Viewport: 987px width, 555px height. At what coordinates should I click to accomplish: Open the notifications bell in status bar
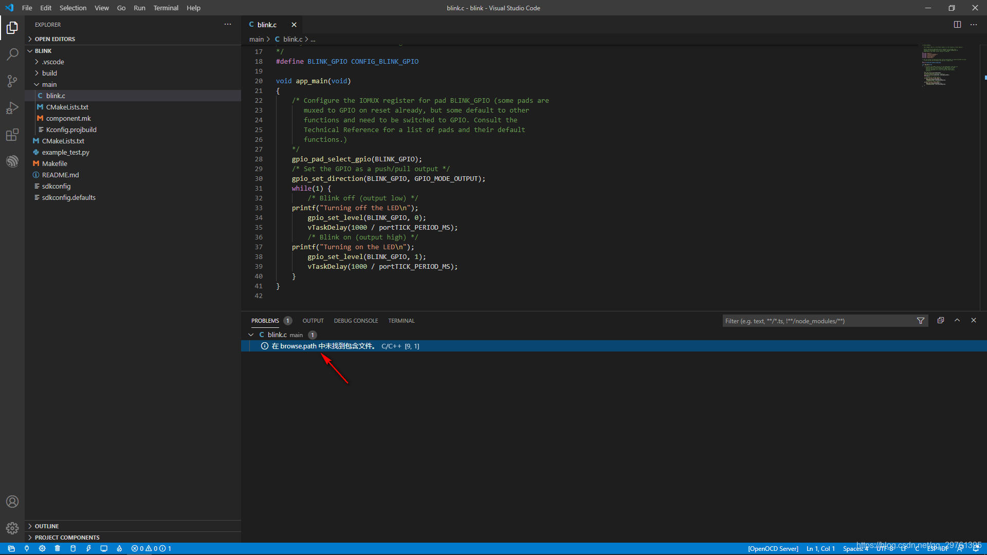976,548
